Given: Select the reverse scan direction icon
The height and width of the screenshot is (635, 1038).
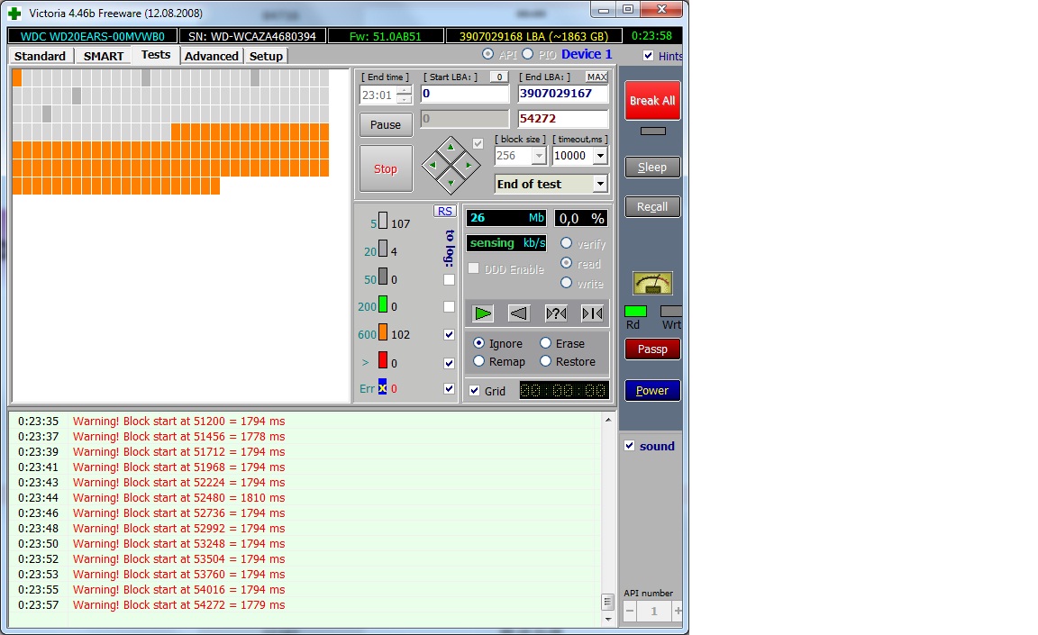Looking at the screenshot, I should pyautogui.click(x=518, y=313).
